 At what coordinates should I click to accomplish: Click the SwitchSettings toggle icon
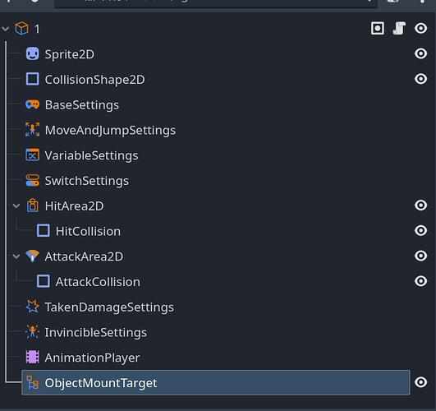(x=33, y=181)
